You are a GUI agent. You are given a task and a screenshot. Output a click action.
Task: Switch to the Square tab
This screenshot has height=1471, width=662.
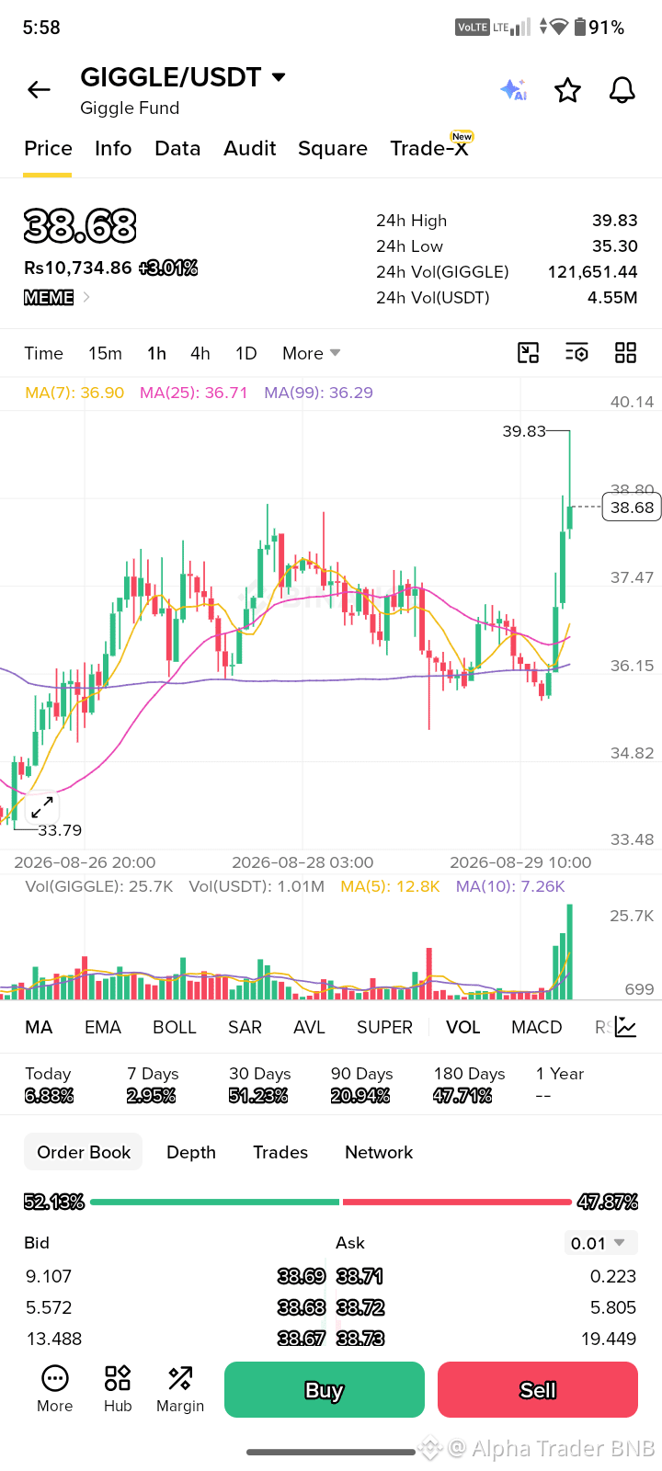point(333,149)
